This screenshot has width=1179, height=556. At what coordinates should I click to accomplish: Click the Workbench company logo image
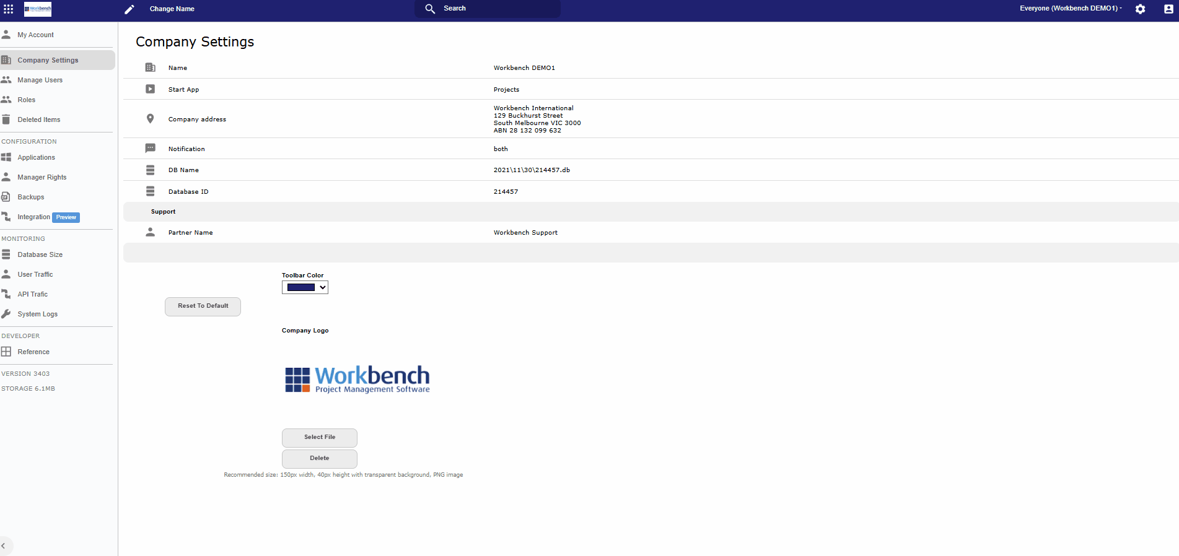(357, 379)
